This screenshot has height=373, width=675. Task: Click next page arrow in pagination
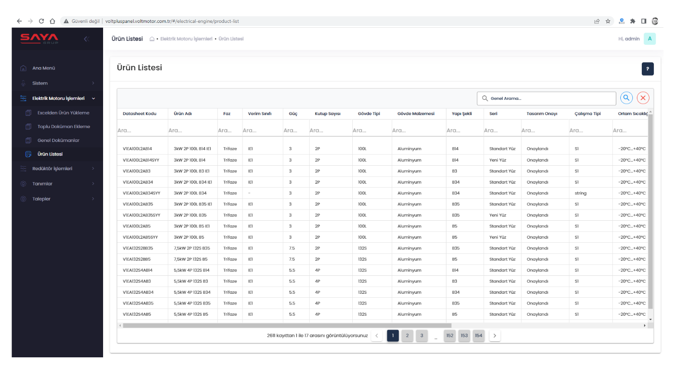coord(494,336)
